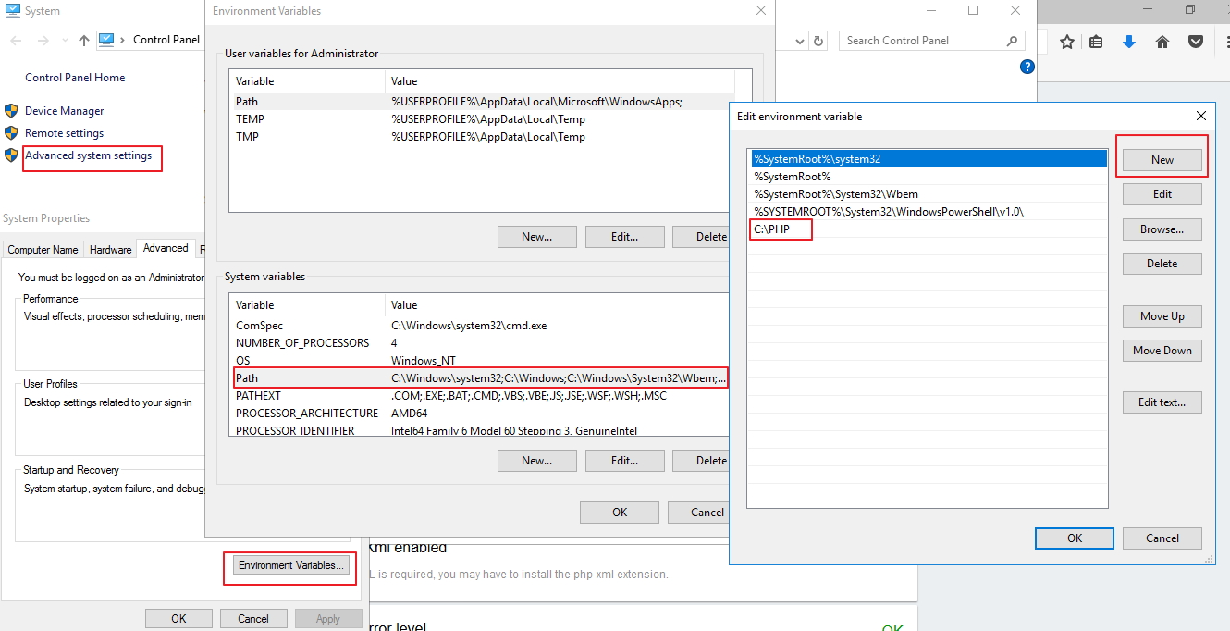Select the %SystemRoot% path entry
Screen dimensions: 1230x631
(928, 177)
